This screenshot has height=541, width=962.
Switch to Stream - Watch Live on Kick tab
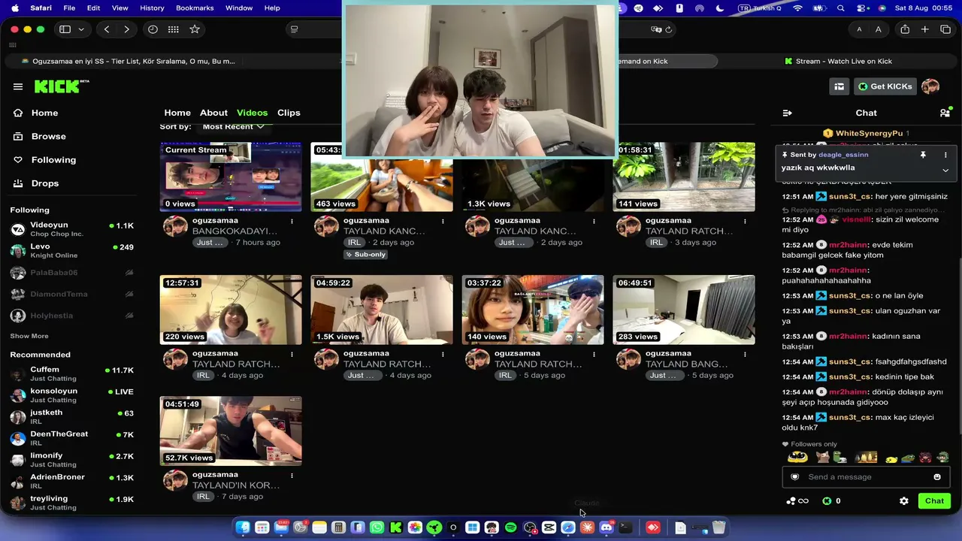click(x=838, y=62)
